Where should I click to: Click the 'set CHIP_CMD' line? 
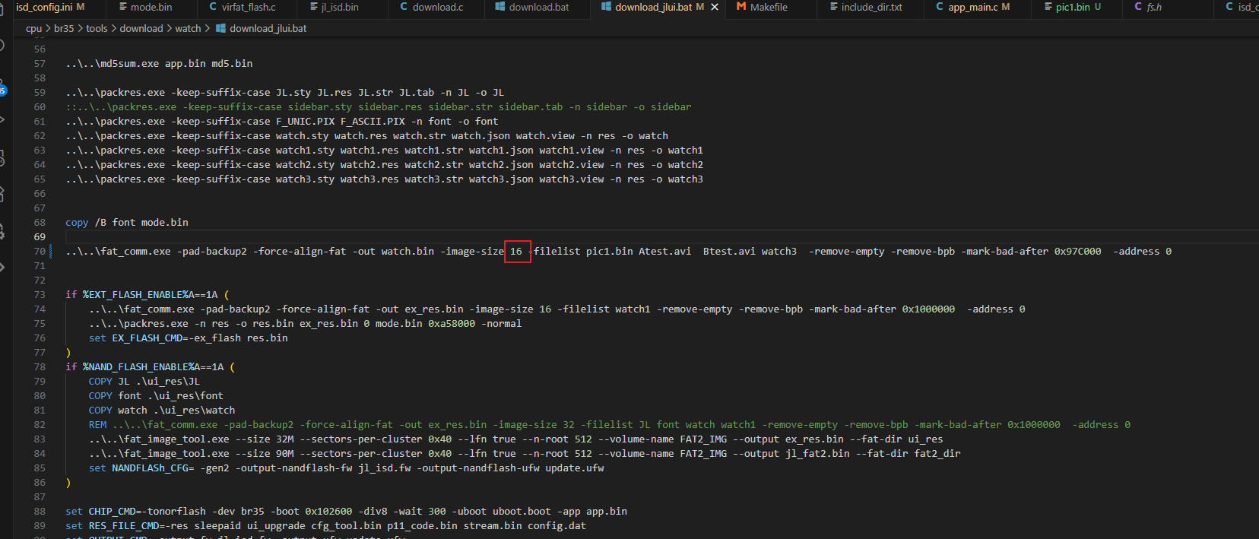[347, 511]
